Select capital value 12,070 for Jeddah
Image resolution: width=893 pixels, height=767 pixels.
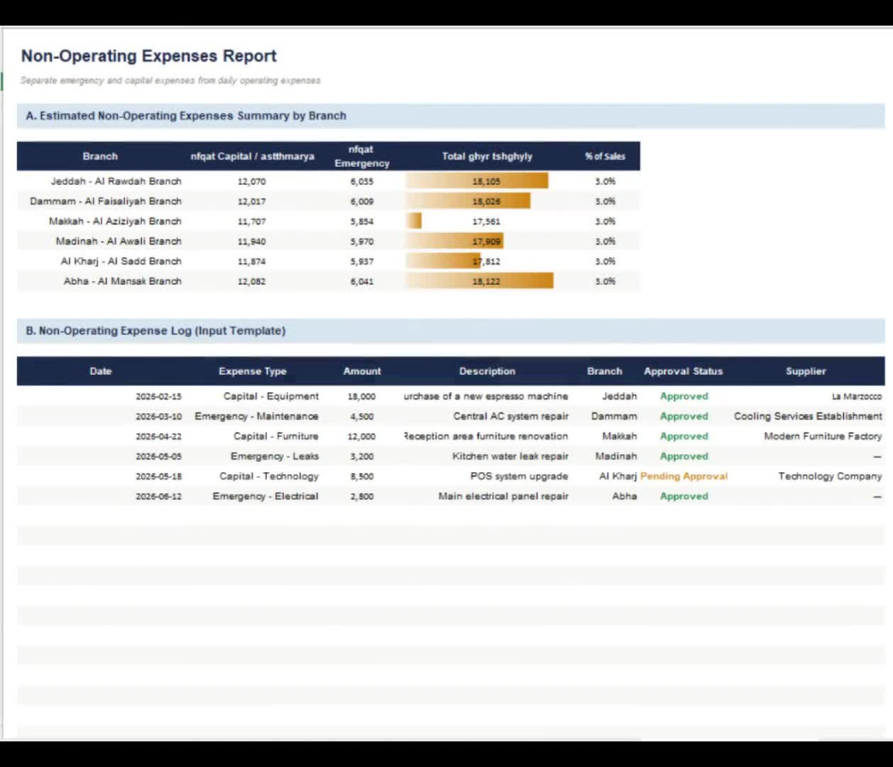pos(252,181)
